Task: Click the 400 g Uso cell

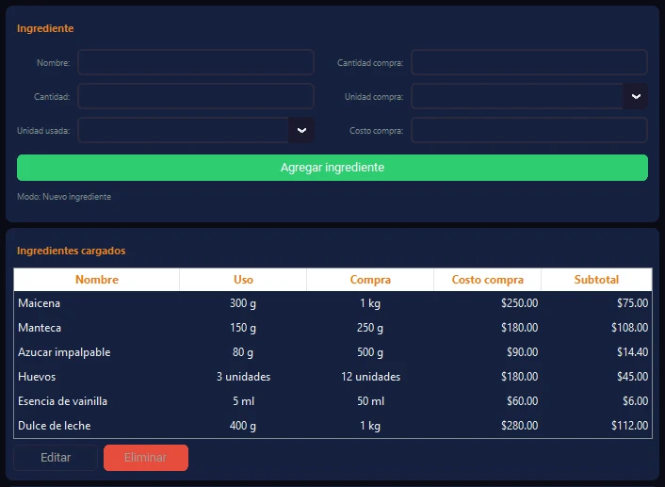Action: click(243, 426)
